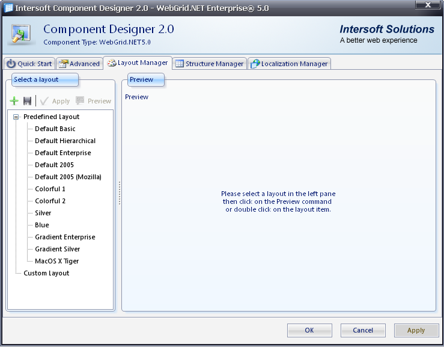Click the 'Please select a layout' message

[278, 201]
